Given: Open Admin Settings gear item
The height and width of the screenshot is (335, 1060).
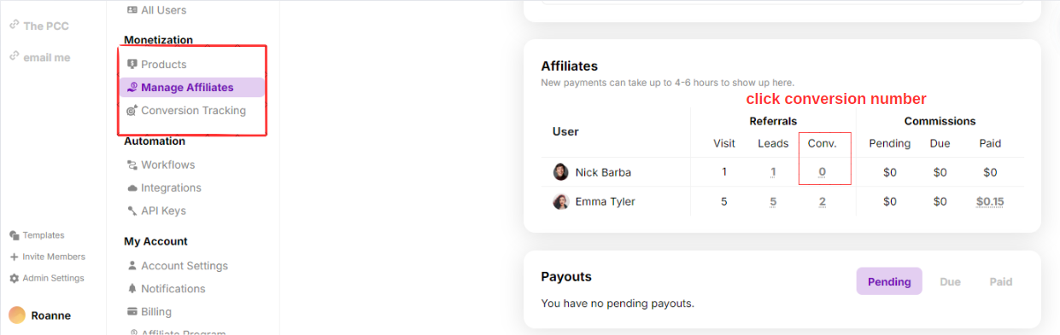Looking at the screenshot, I should click(x=46, y=278).
